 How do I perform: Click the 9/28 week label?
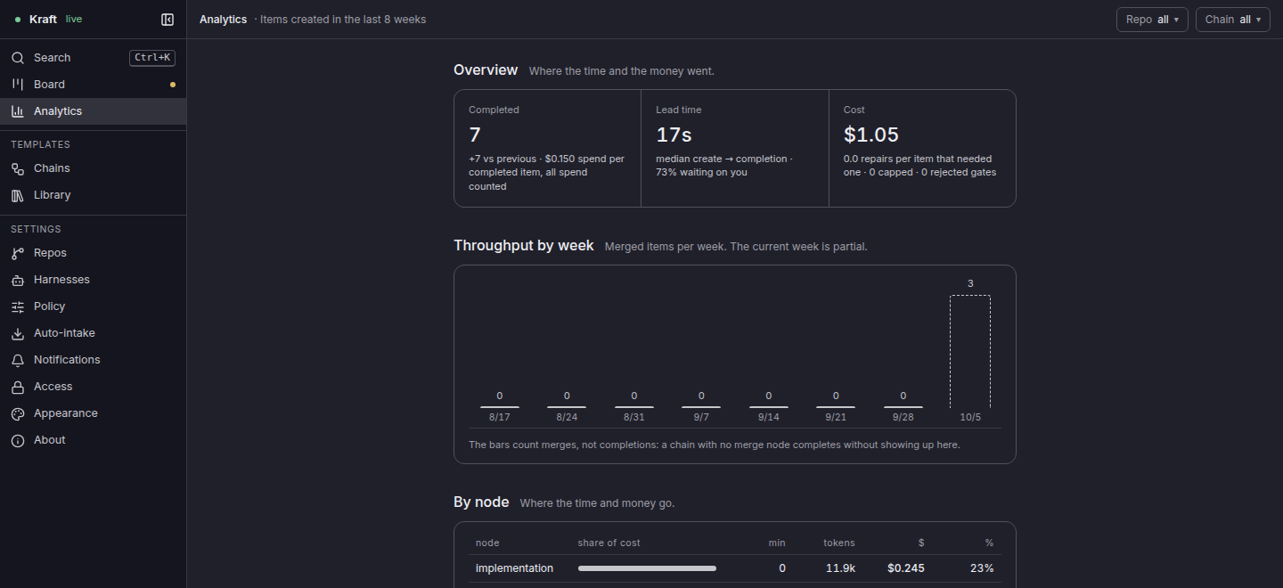[x=903, y=417]
